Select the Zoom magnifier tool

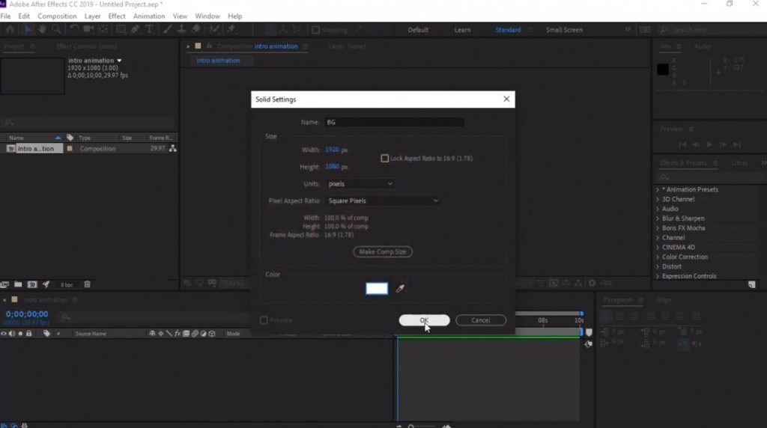pyautogui.click(x=56, y=29)
